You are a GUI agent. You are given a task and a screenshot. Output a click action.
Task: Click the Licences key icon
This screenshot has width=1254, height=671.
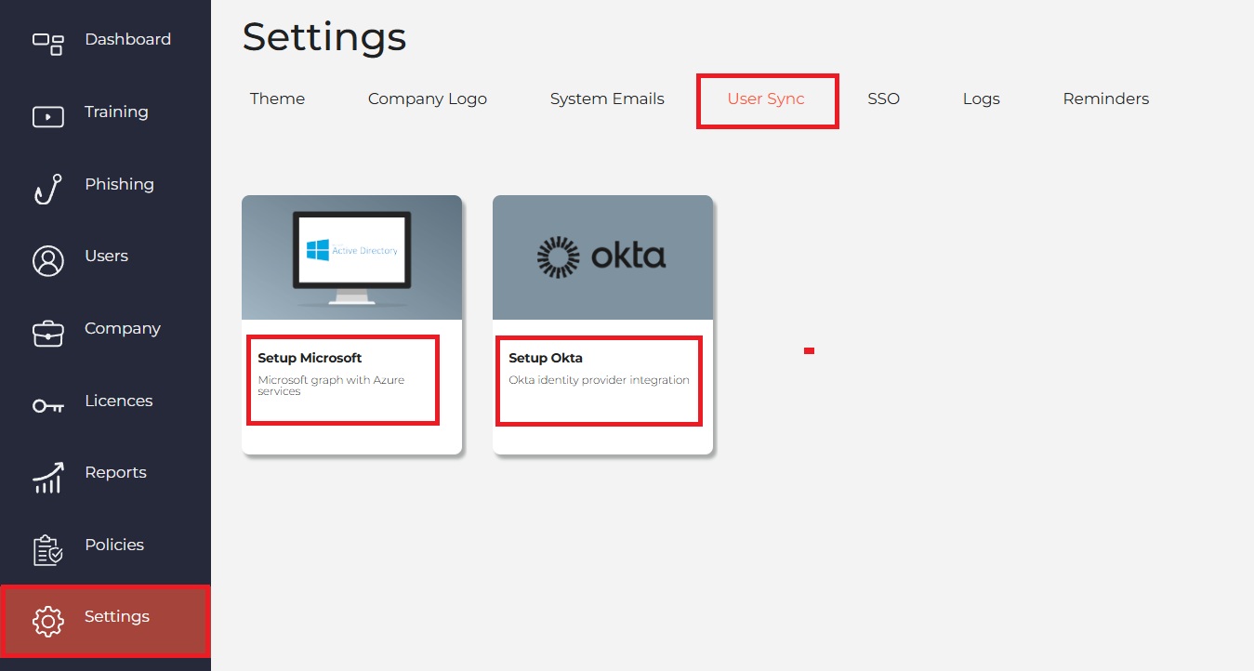pos(48,406)
